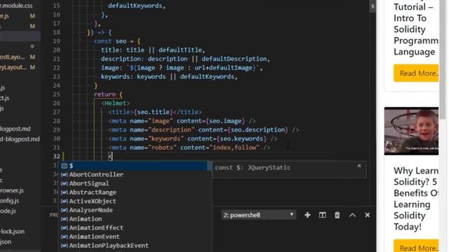Click the editor vertical scrollbar

pyautogui.click(x=373, y=6)
